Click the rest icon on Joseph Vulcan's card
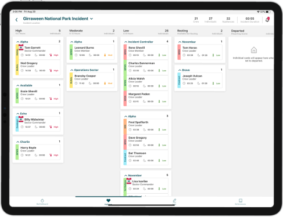Viewport: 283px width, 217px height. (199, 84)
